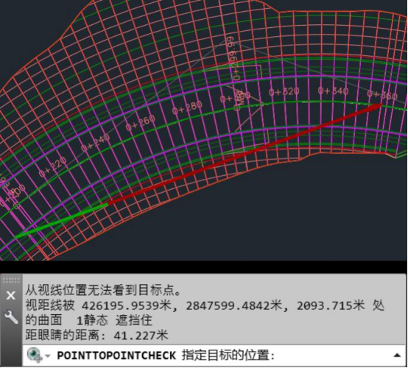
Task: Expand command history with up arrow
Action: pos(397,355)
